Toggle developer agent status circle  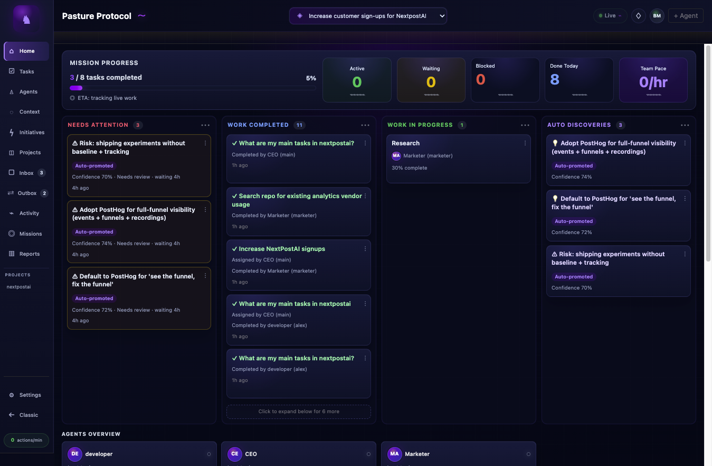pos(209,454)
